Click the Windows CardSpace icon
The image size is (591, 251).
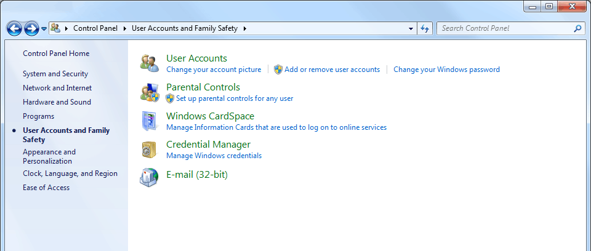pyautogui.click(x=150, y=121)
